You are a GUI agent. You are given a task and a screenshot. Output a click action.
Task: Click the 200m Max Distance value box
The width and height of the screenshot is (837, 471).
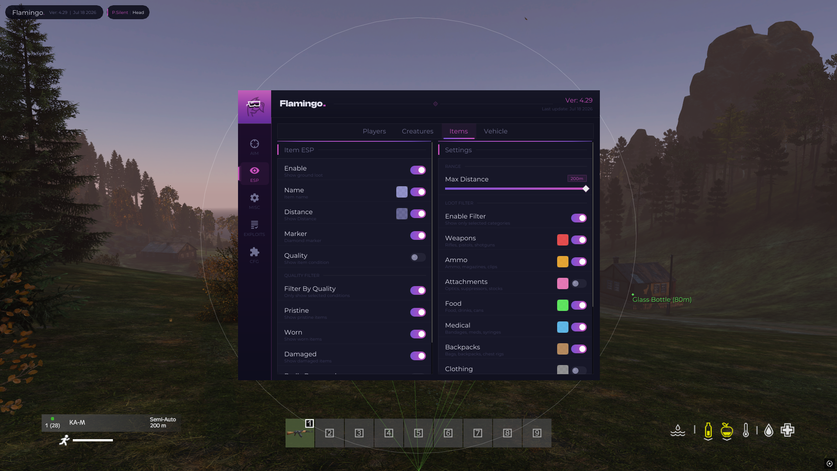(x=577, y=179)
